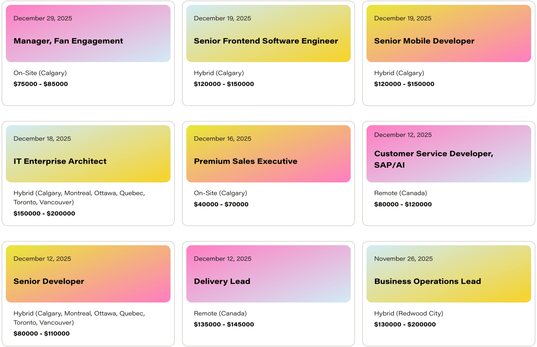Click the $135000 - $145000 salary text
Image resolution: width=537 pixels, height=347 pixels.
[224, 324]
